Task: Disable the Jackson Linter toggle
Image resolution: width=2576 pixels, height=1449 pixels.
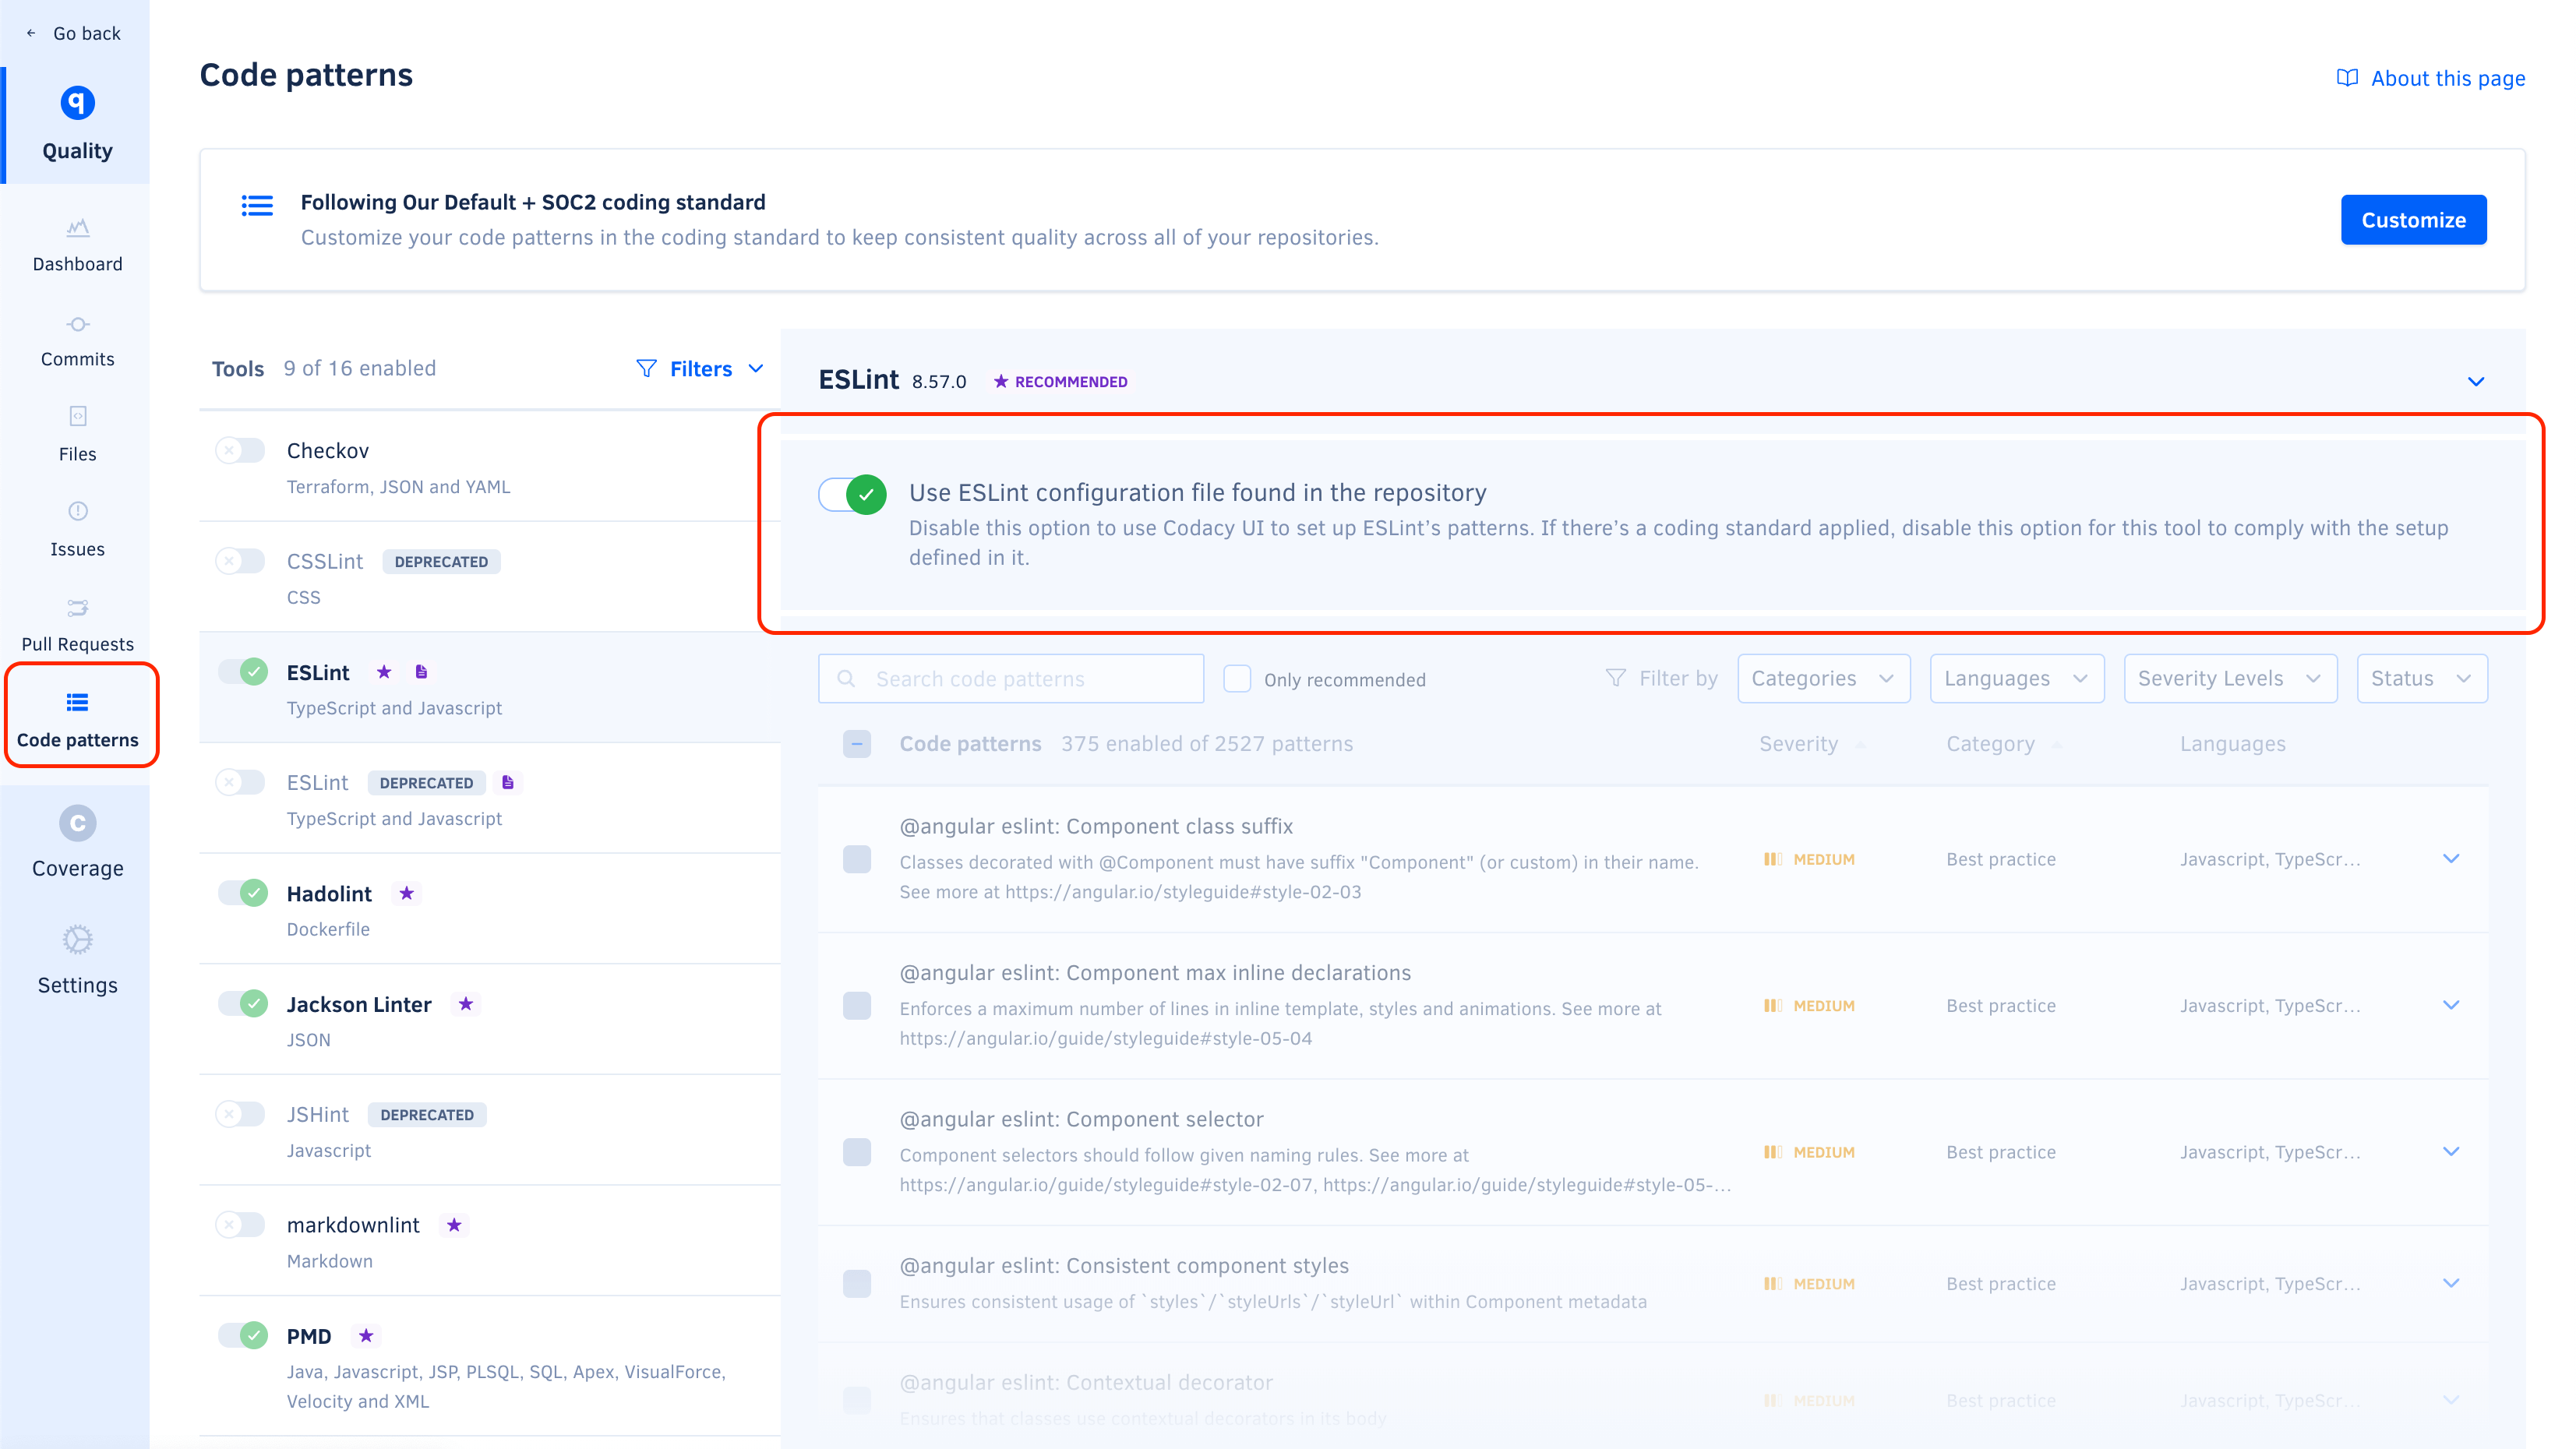Action: click(243, 1004)
